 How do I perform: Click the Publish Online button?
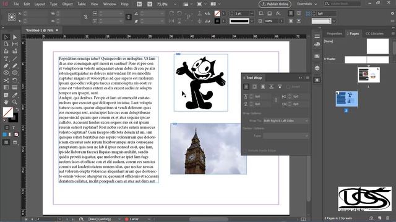click(275, 4)
